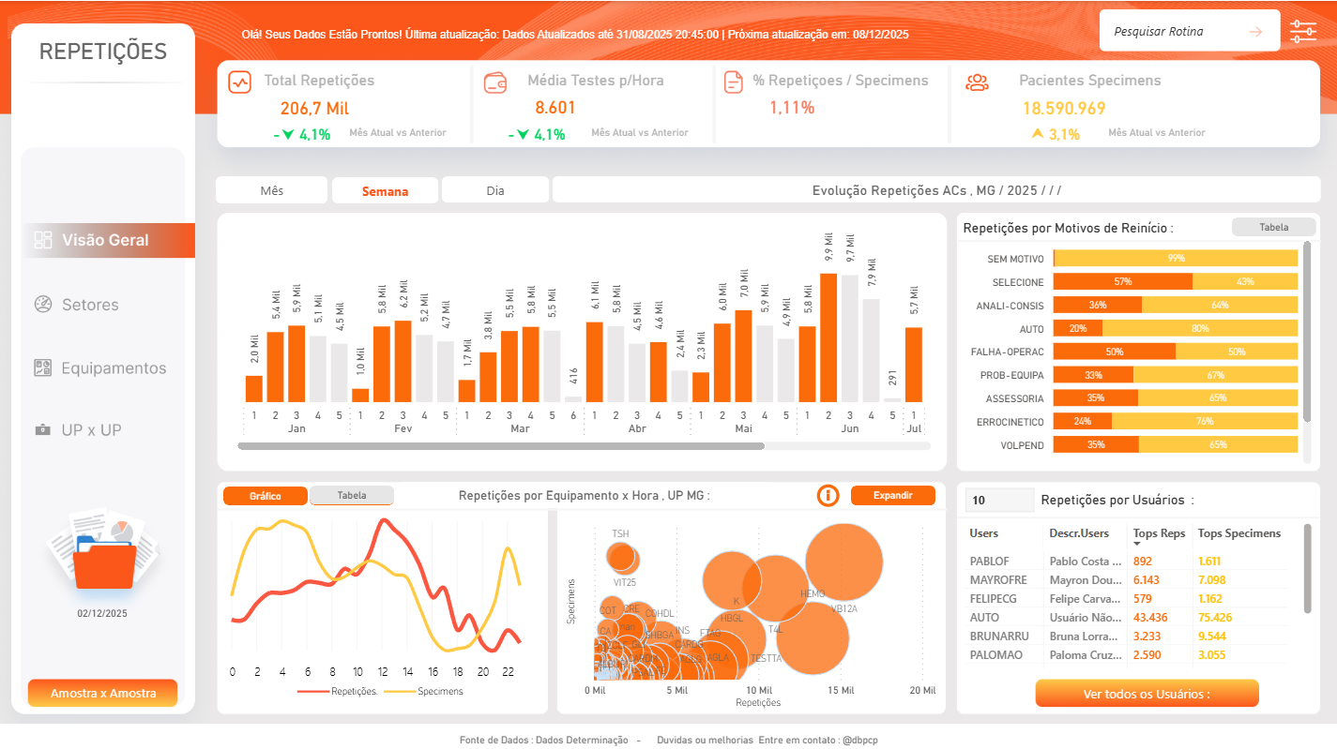This screenshot has width=1337, height=749.
Task: Open the filter sliders icon
Action: tap(1303, 31)
